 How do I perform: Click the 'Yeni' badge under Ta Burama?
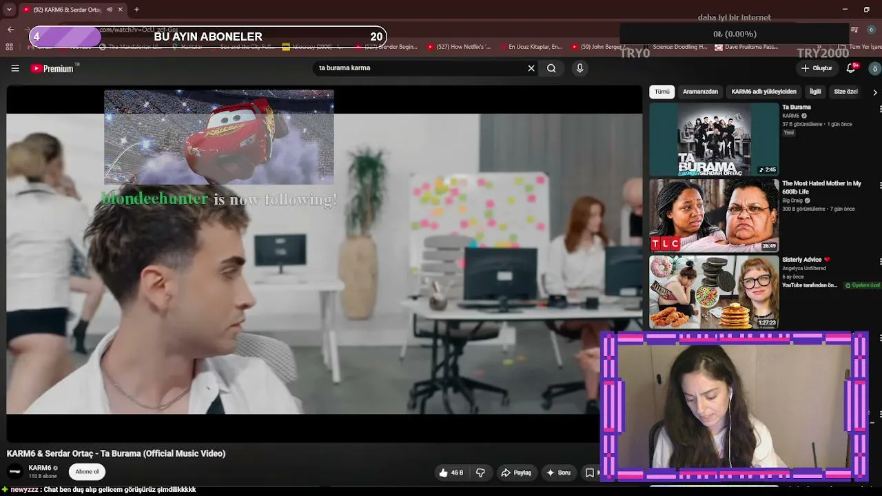coord(789,133)
